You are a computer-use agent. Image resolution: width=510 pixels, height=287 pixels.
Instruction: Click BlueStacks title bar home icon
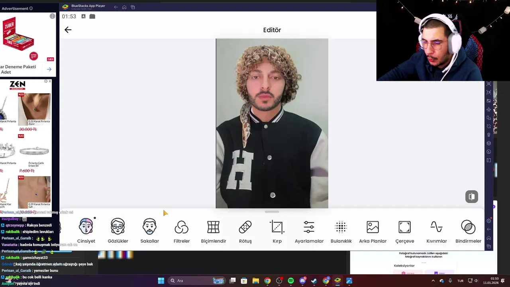124,7
